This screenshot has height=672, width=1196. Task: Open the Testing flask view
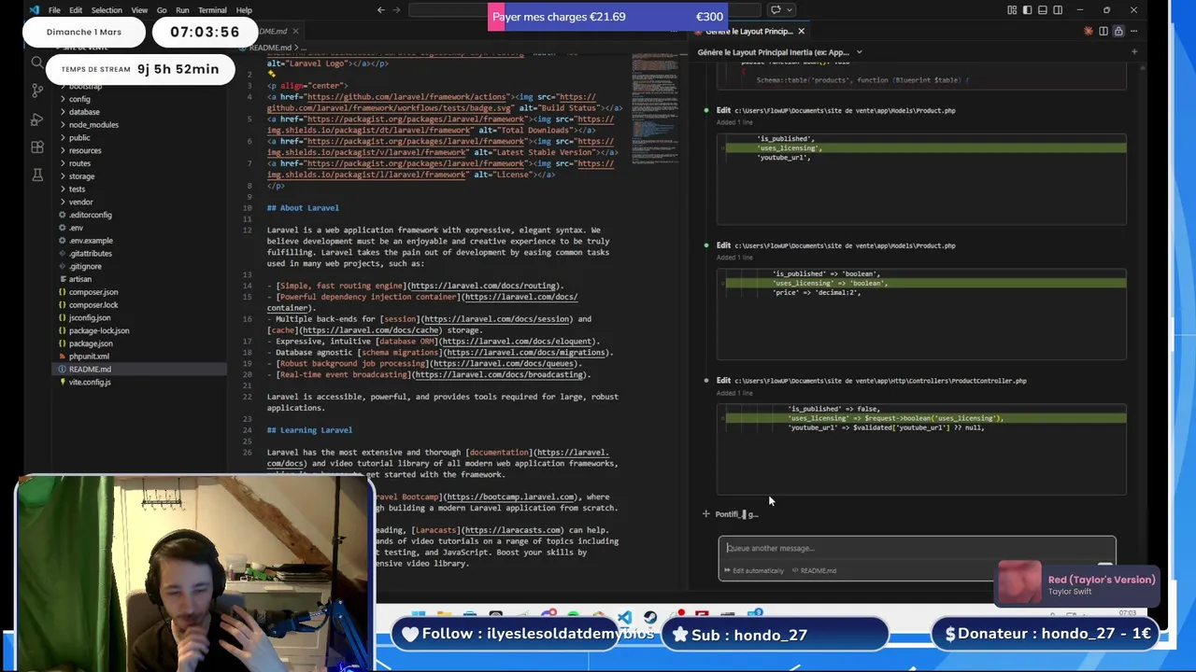[37, 175]
